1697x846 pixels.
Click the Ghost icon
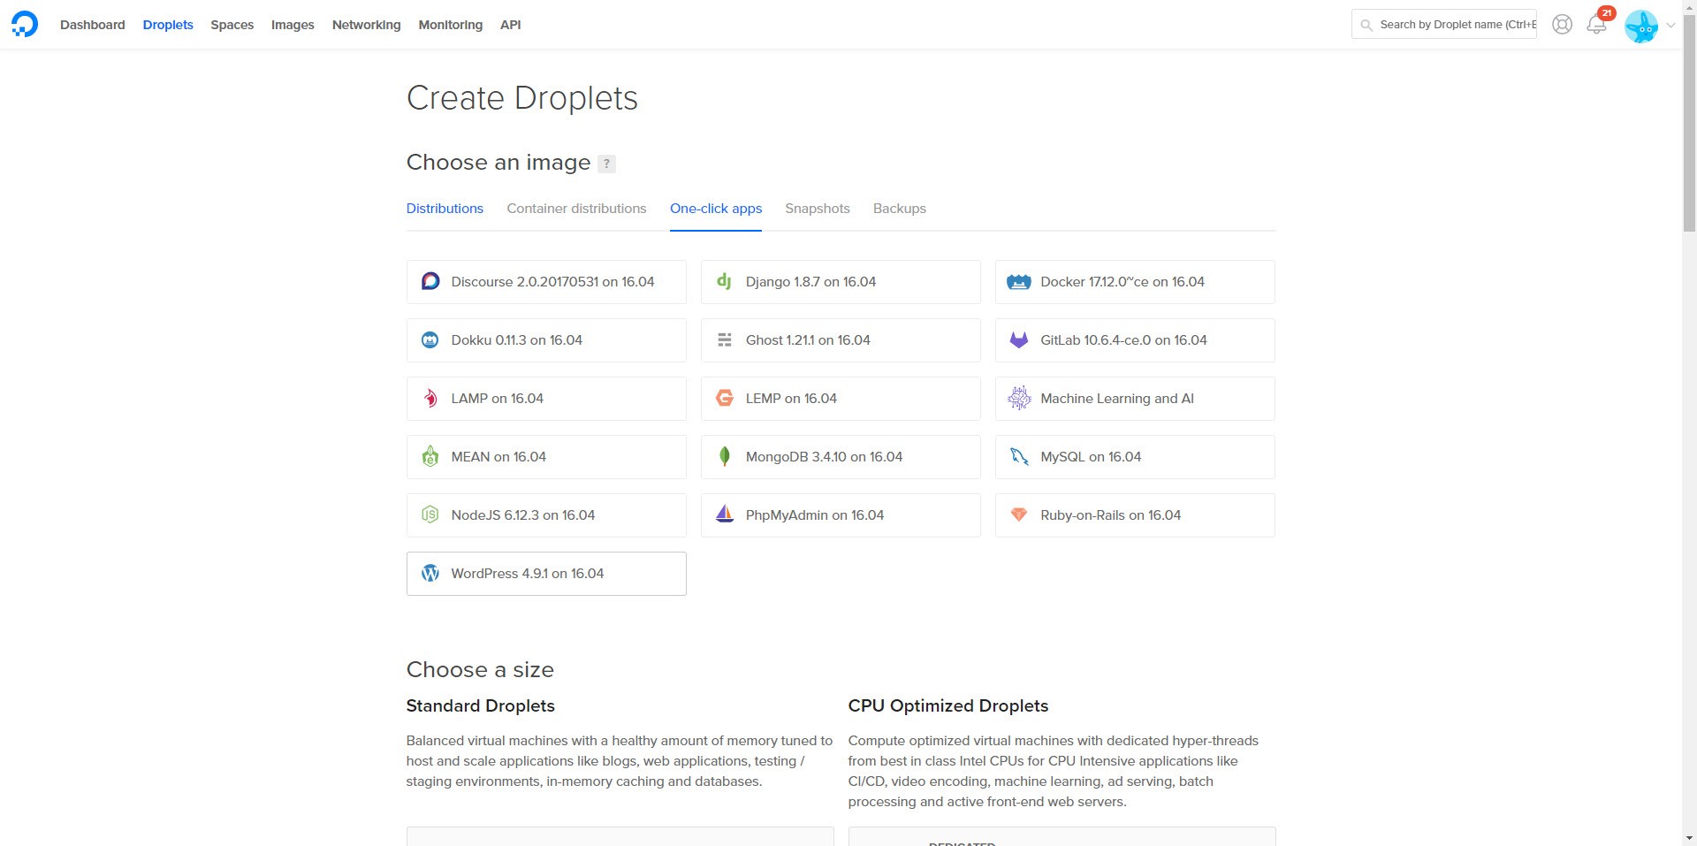coord(725,340)
